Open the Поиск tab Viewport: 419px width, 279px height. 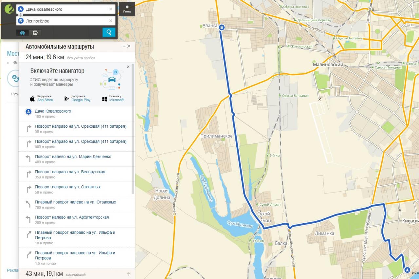click(127, 9)
